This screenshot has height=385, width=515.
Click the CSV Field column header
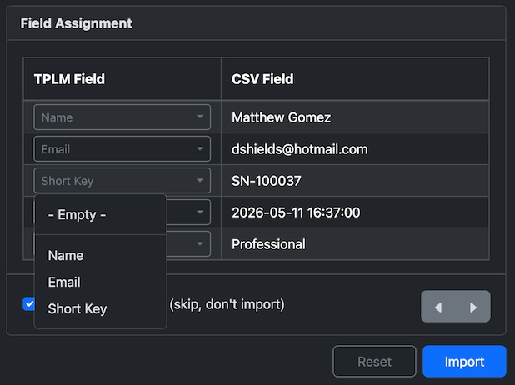pyautogui.click(x=262, y=79)
